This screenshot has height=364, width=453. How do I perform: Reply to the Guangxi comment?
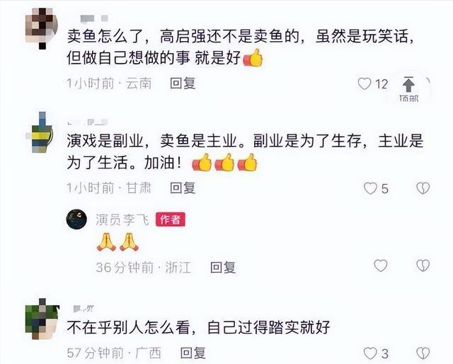193,353
